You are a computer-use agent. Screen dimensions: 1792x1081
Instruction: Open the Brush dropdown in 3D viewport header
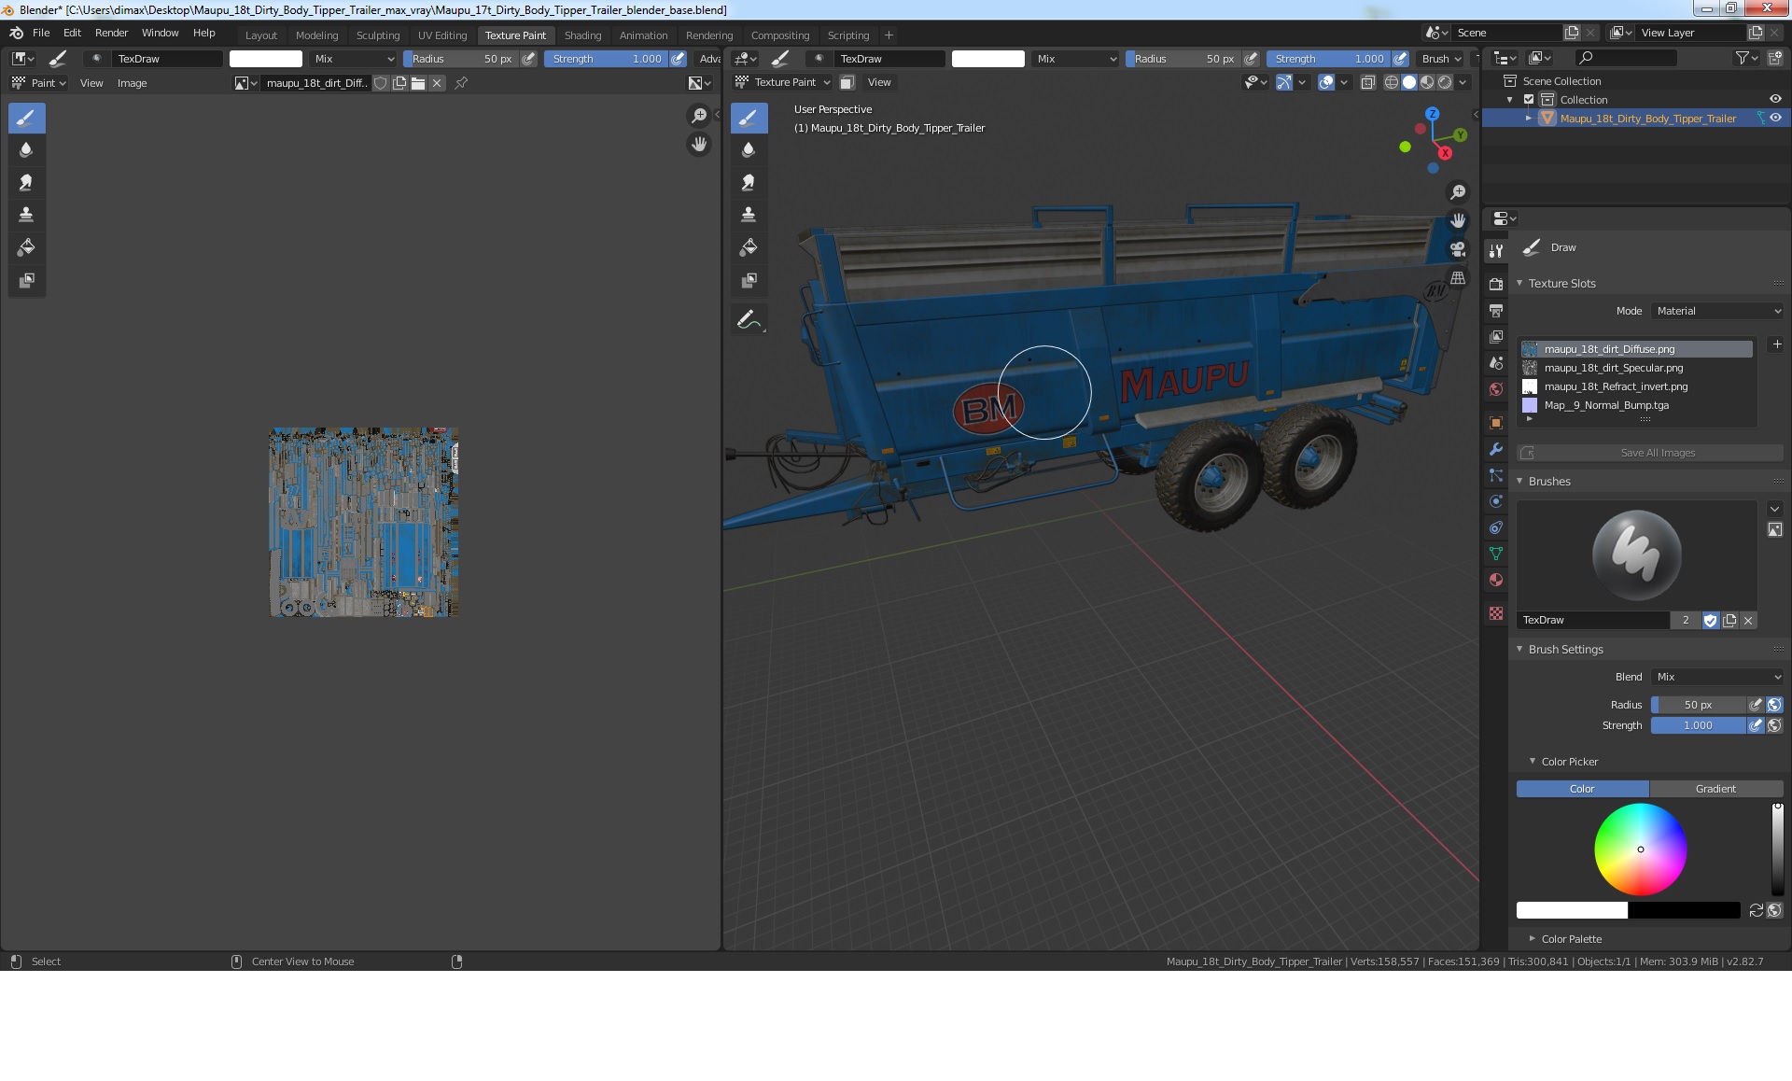tap(1442, 59)
